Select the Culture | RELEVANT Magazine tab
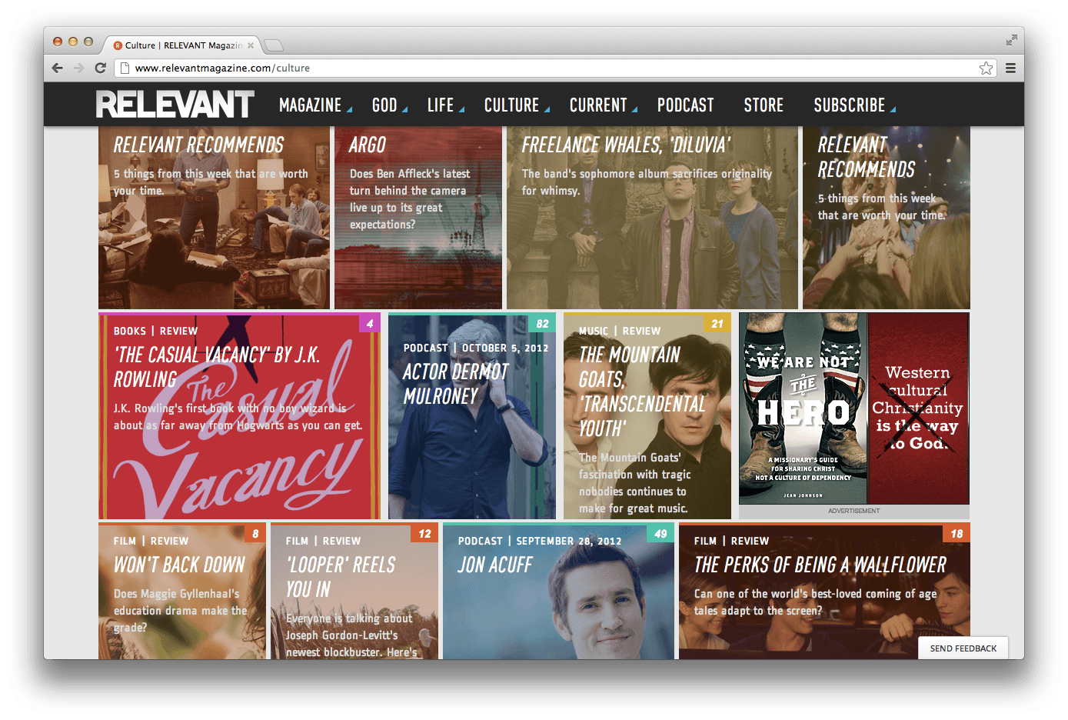 click(183, 45)
